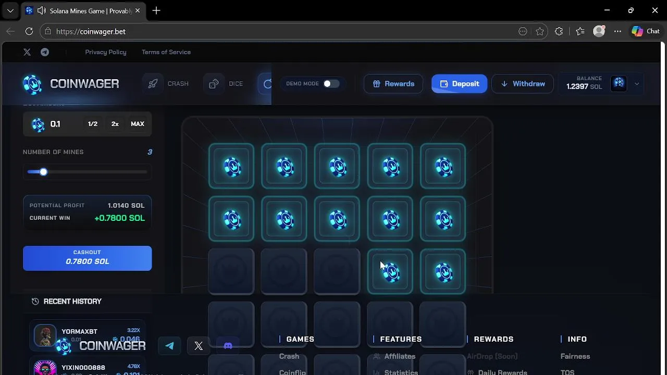667x375 pixels.
Task: Open the footer Discord icon
Action: pos(228,346)
